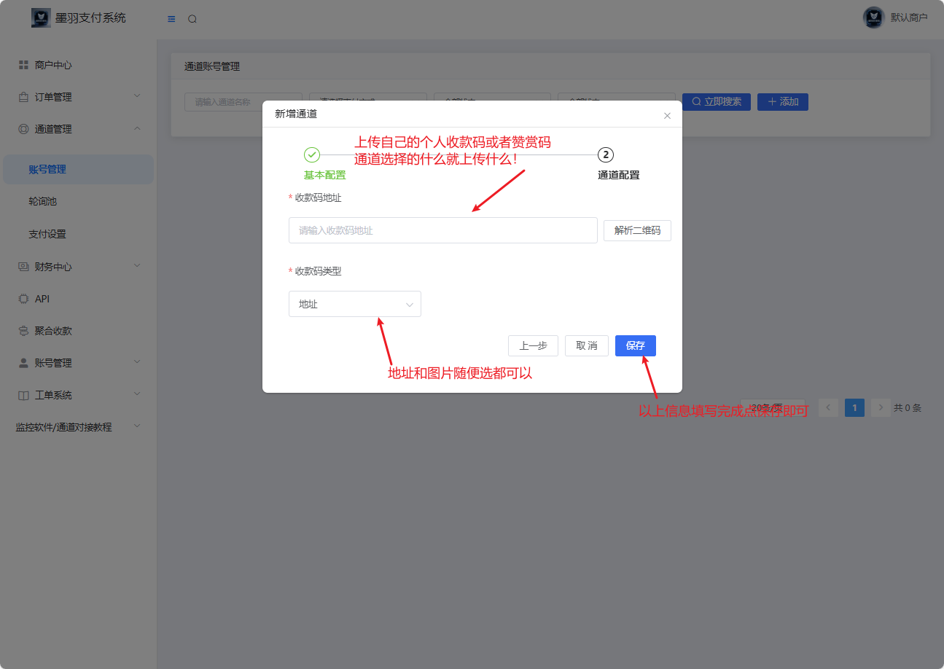This screenshot has width=944, height=669.
Task: Focus the 收款码地址 input field
Action: (x=442, y=230)
